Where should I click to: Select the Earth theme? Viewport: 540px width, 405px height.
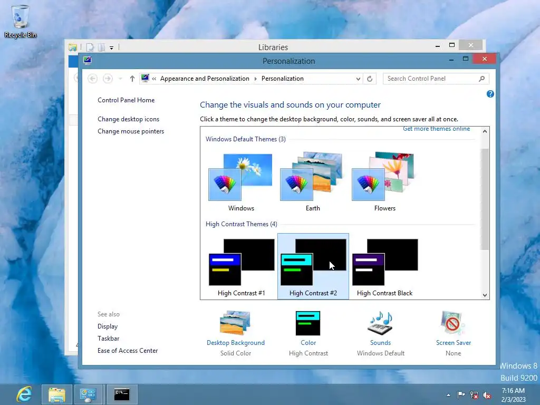(x=313, y=182)
